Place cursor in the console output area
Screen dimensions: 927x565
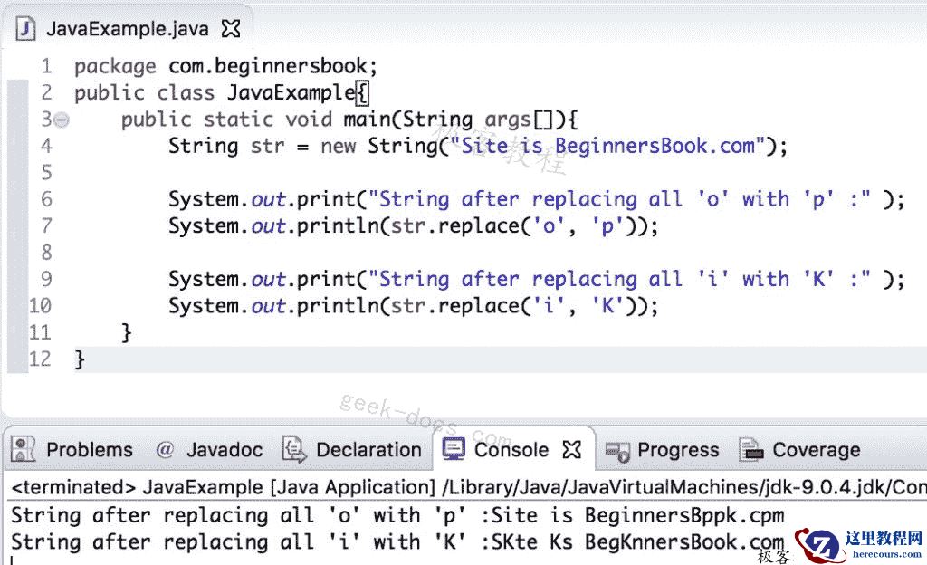(x=362, y=516)
